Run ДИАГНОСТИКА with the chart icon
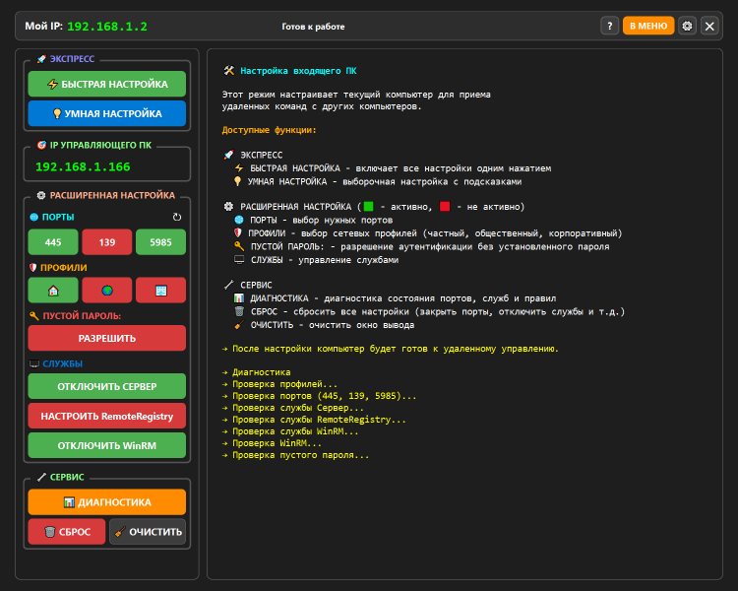The image size is (738, 591). coord(106,501)
